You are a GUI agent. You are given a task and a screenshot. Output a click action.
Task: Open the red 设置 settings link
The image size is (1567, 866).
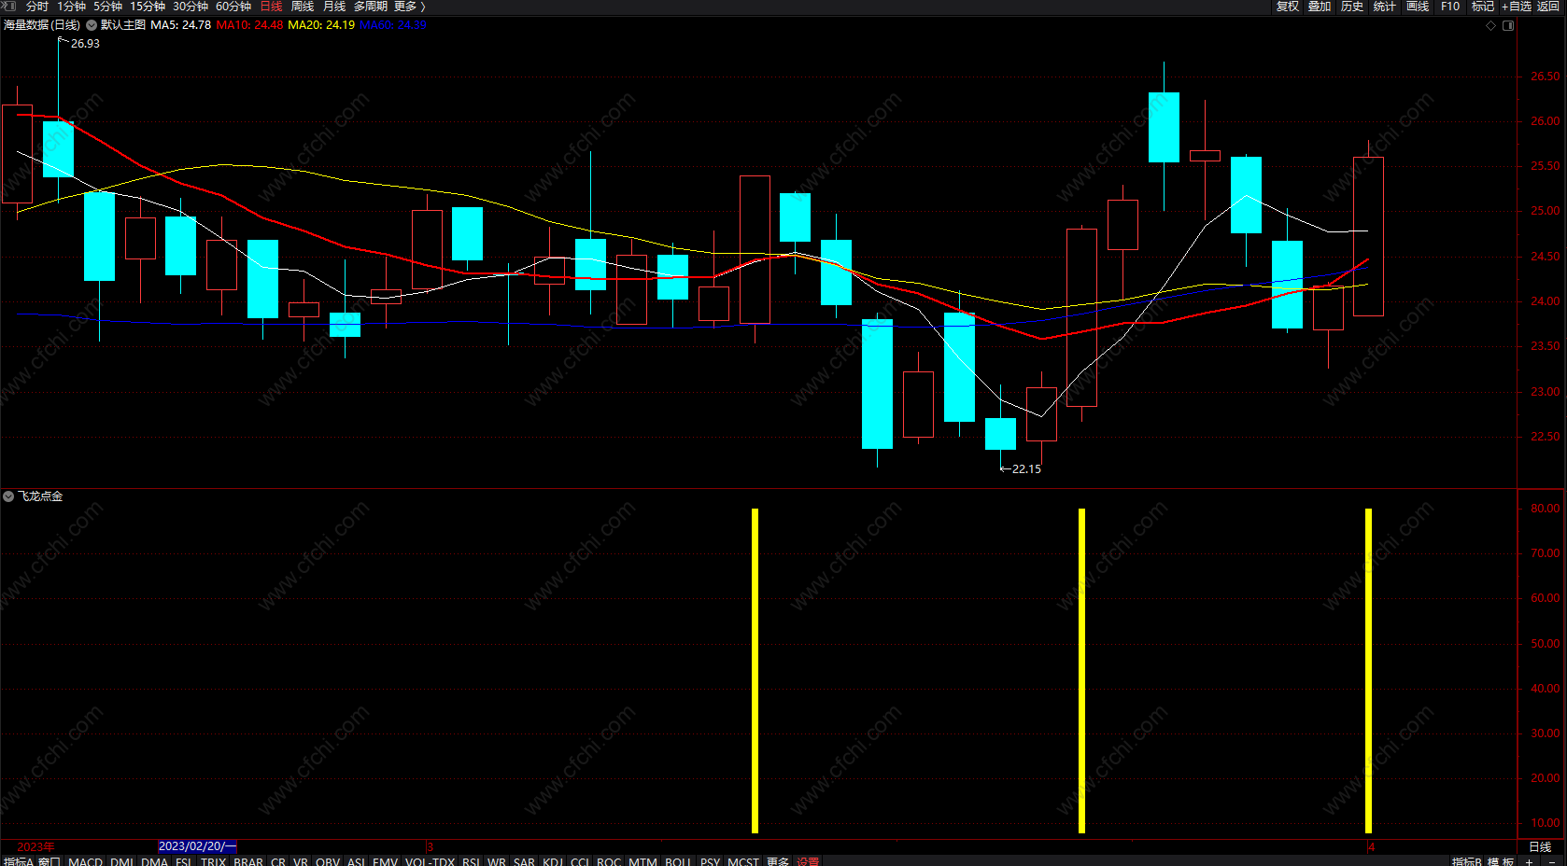click(808, 861)
